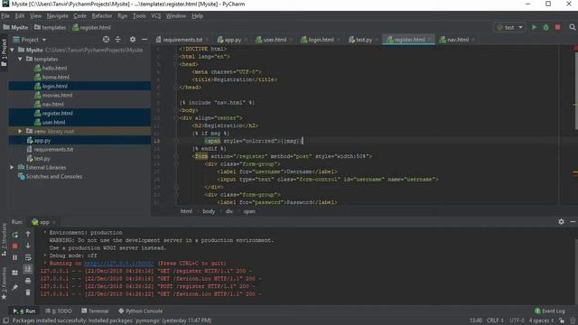Collapse all in Project panel header
578x325 pixels.
point(118,40)
